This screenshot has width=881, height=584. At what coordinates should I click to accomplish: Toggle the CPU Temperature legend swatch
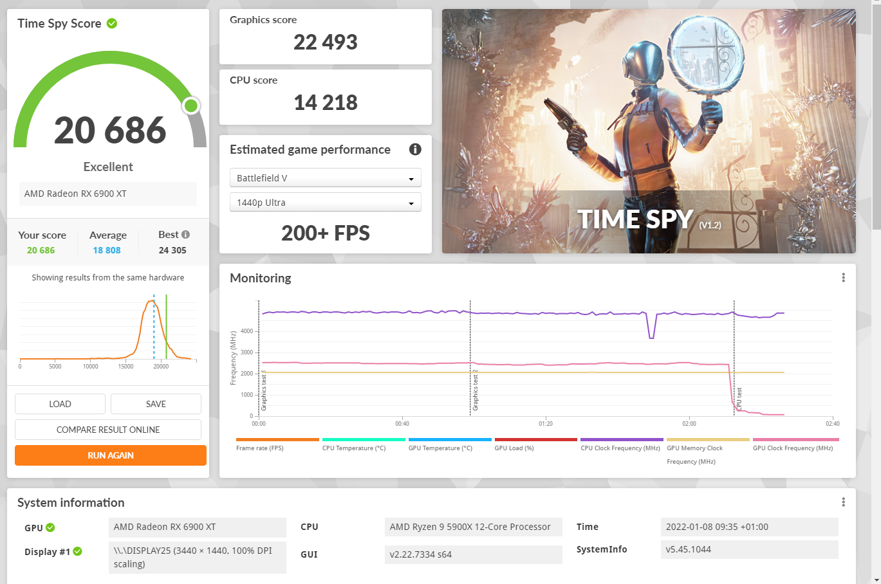click(x=364, y=440)
